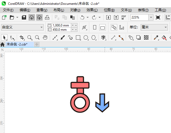Toggle the rulers display icon

tap(168, 17)
